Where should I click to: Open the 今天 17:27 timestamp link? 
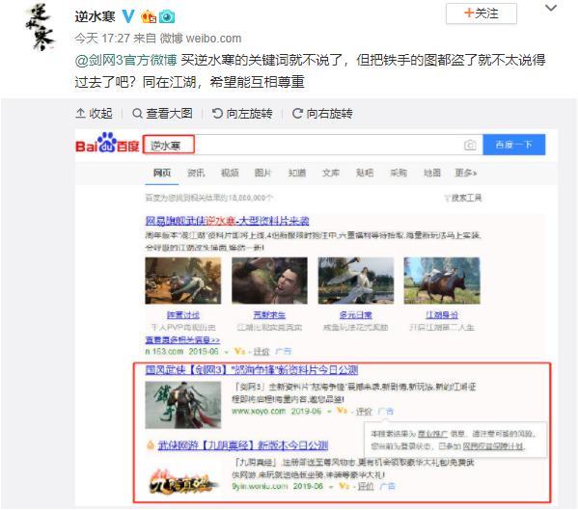pyautogui.click(x=102, y=38)
